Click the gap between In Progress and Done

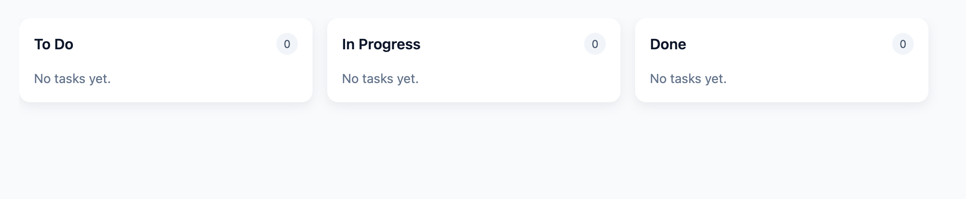[628, 60]
